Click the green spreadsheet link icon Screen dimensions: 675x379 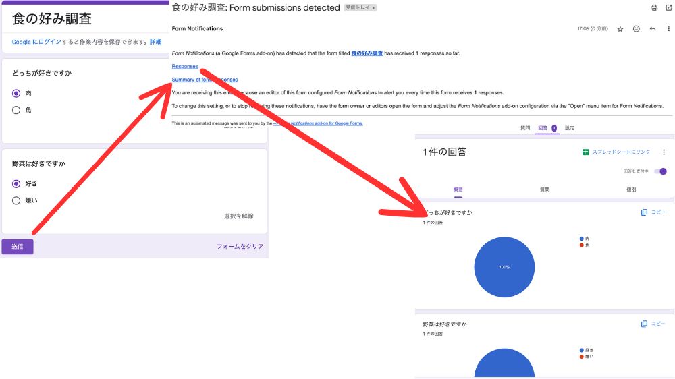click(x=586, y=152)
